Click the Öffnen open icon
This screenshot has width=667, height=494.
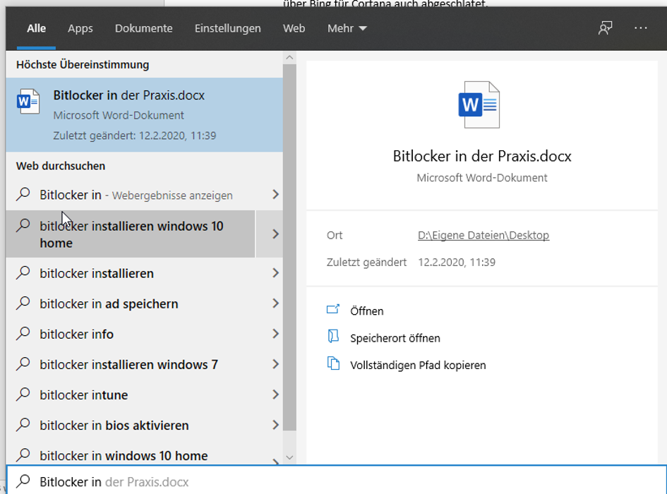(333, 310)
